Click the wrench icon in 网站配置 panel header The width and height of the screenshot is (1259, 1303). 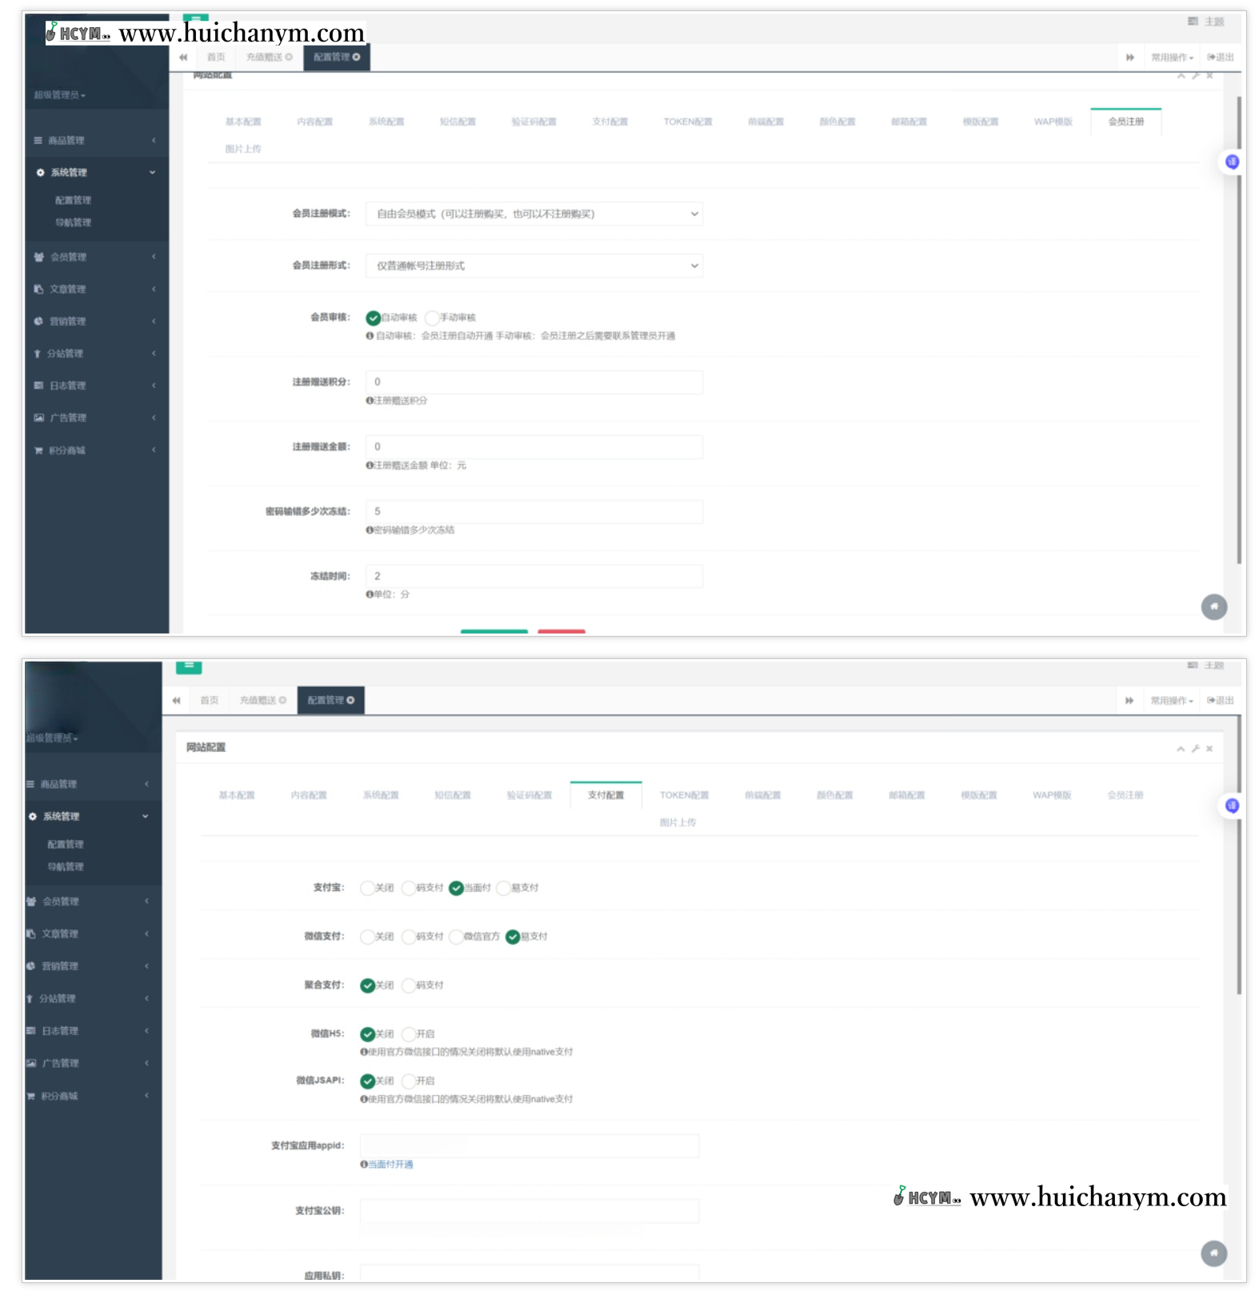pyautogui.click(x=1196, y=749)
